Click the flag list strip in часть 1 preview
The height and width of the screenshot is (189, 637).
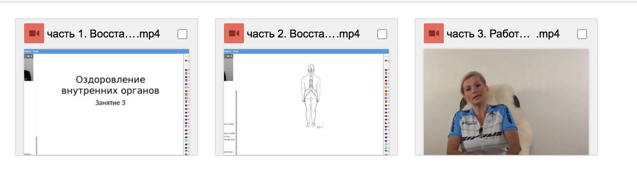(186, 104)
